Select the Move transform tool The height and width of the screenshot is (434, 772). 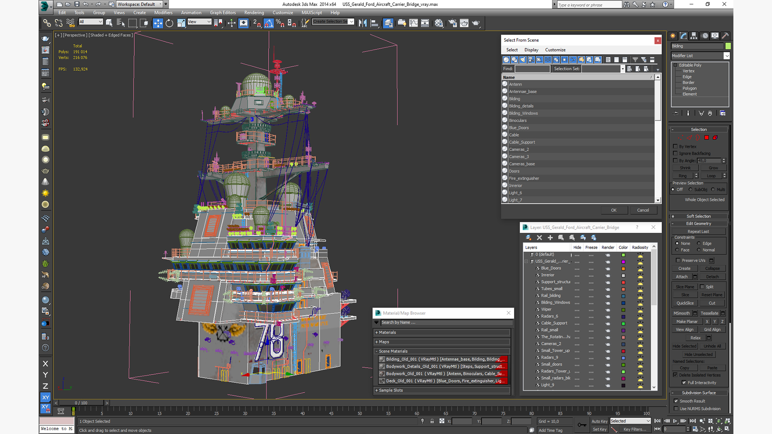(158, 23)
